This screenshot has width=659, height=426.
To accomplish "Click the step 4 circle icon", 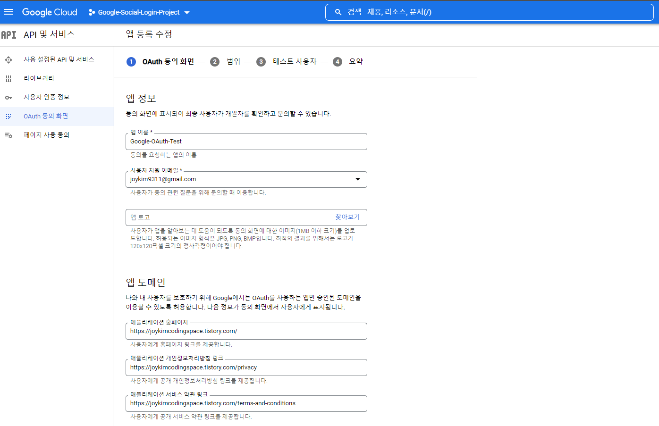I will pyautogui.click(x=338, y=62).
